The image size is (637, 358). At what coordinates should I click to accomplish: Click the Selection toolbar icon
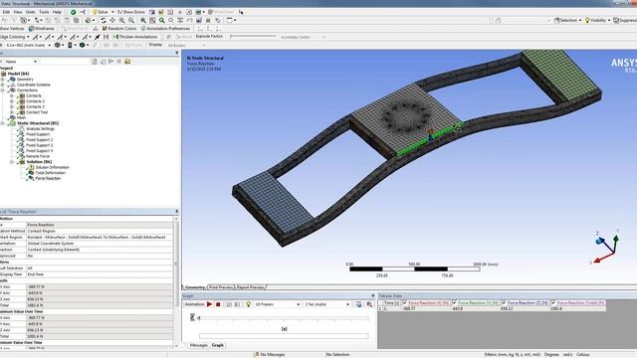pyautogui.click(x=557, y=20)
